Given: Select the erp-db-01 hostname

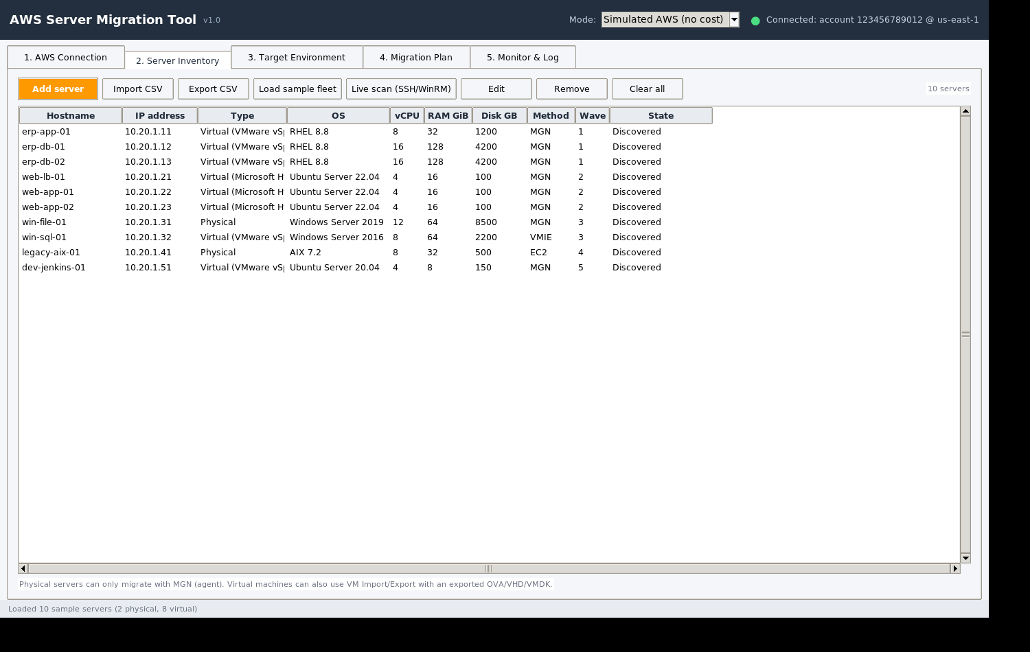Looking at the screenshot, I should pos(43,146).
